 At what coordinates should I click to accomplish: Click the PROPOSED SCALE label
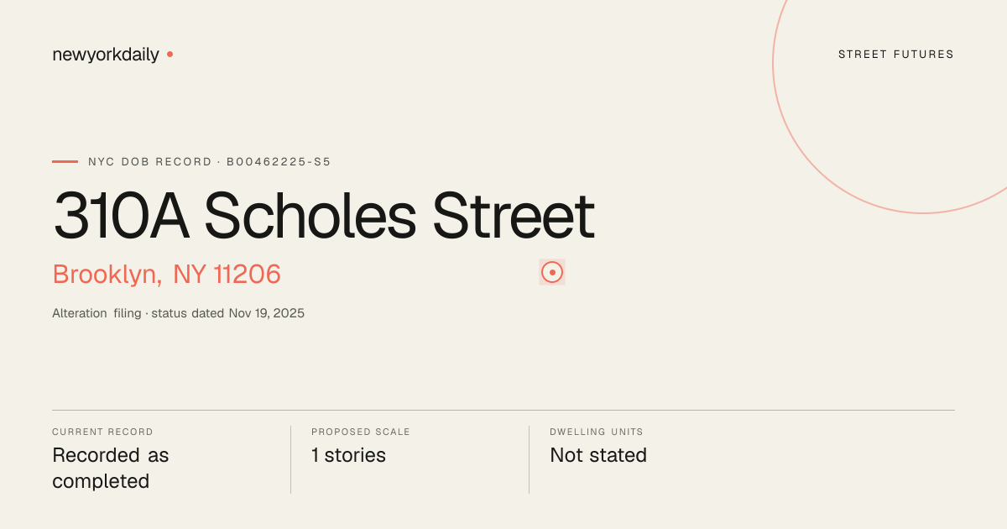pos(361,432)
